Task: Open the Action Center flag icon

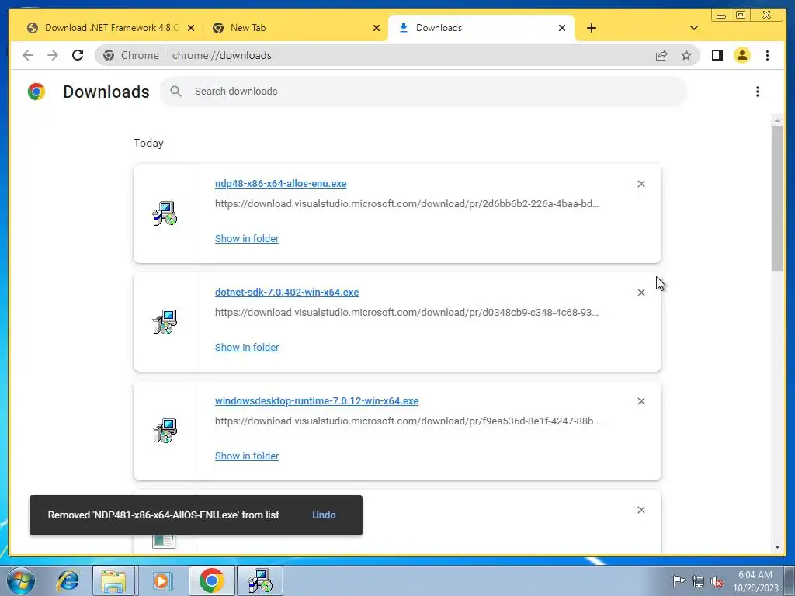Action: tap(678, 581)
